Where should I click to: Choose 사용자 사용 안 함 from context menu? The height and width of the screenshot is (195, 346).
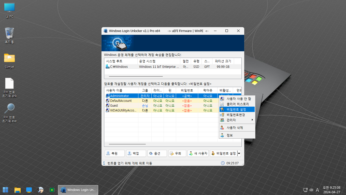237,99
